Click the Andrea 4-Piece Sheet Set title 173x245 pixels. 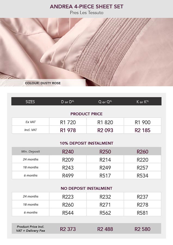pyautogui.click(x=86, y=6)
